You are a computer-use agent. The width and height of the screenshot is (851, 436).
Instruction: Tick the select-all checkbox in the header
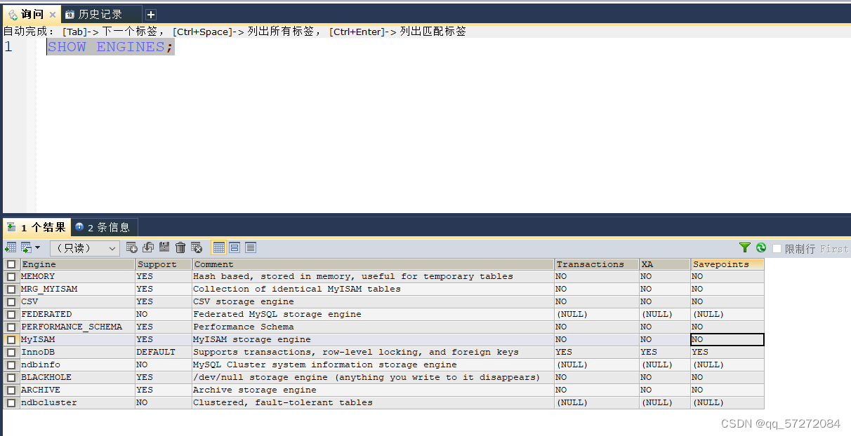click(x=10, y=264)
